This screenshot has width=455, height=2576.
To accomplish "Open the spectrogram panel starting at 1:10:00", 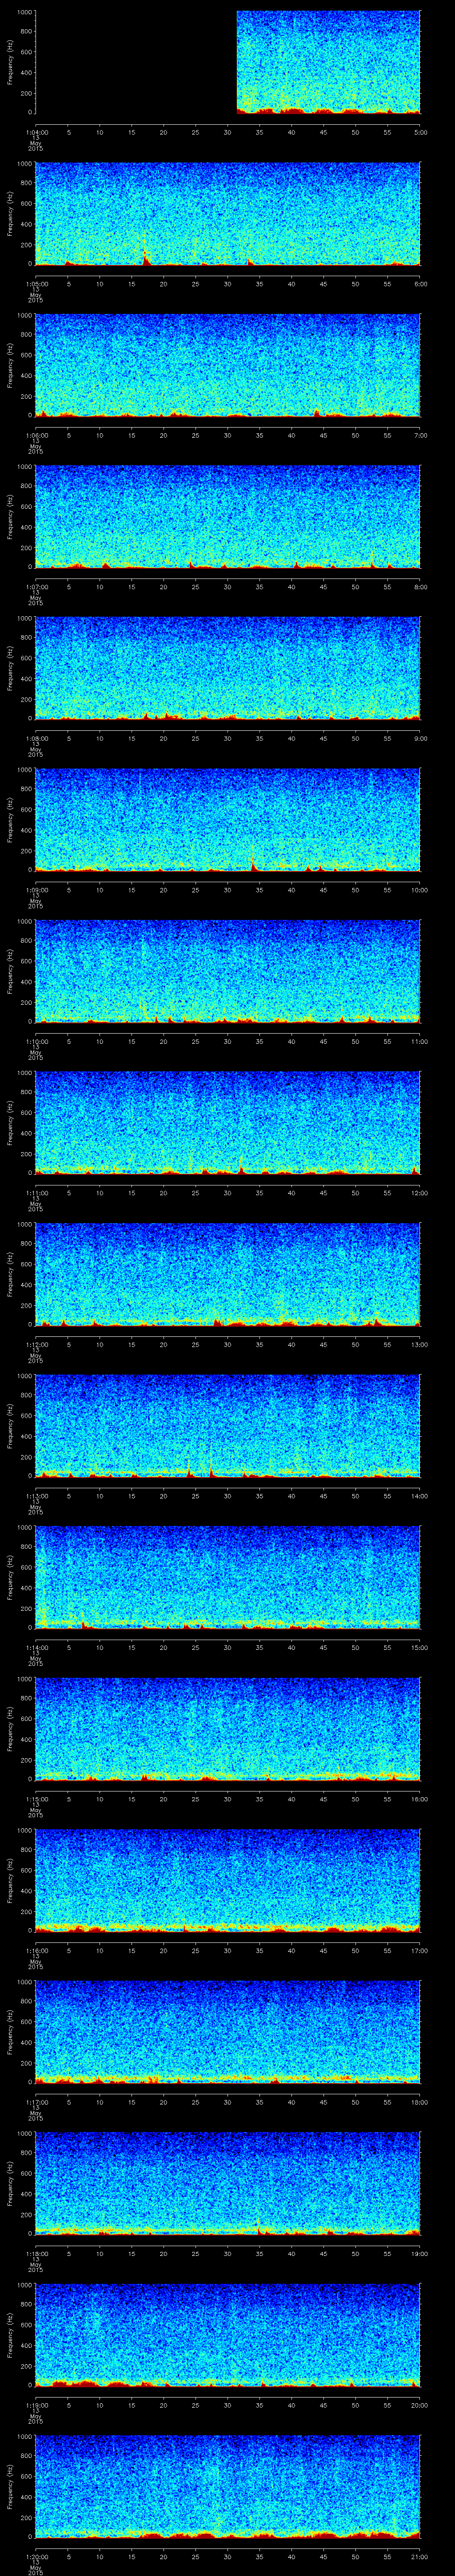I will point(228,970).
